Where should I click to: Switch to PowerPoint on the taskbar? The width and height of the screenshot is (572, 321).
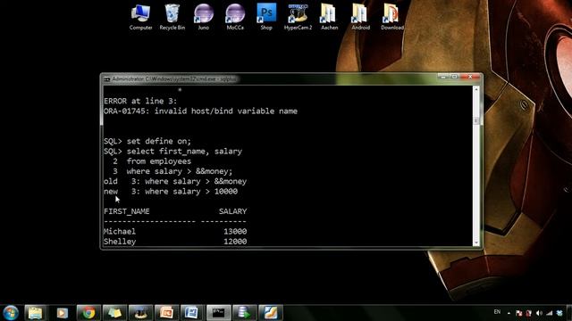click(x=167, y=313)
